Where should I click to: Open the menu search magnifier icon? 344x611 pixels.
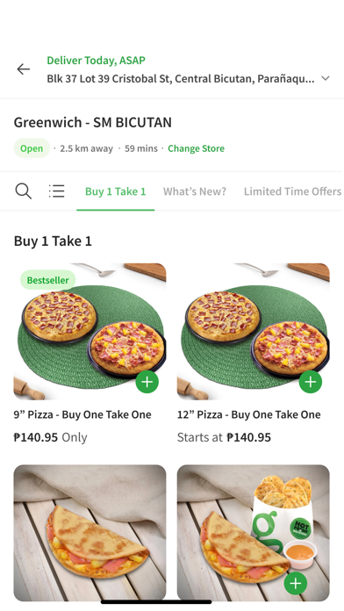pos(24,191)
